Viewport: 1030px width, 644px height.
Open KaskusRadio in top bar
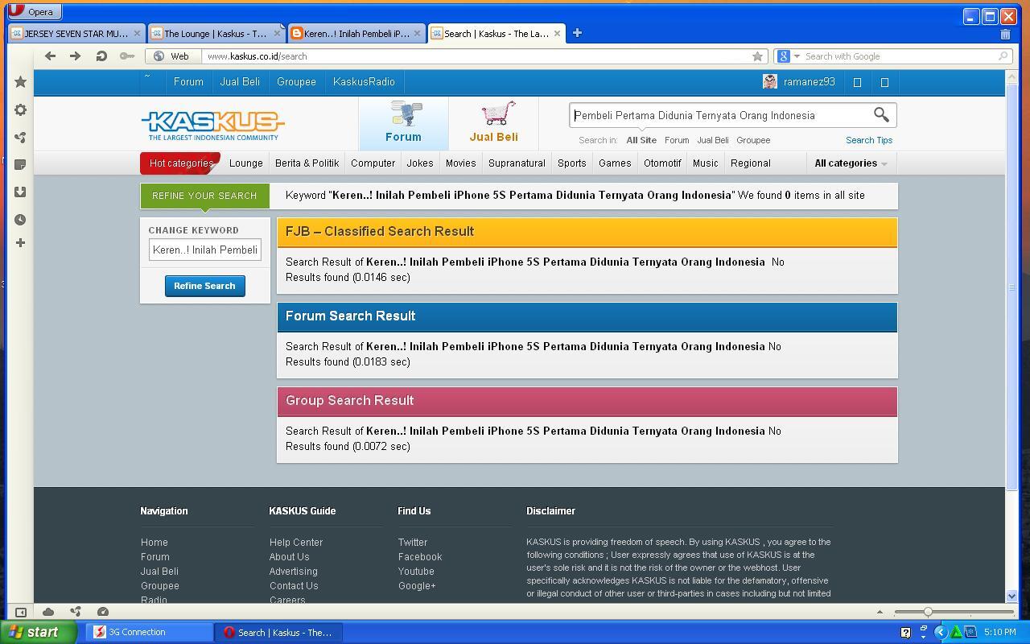[364, 82]
